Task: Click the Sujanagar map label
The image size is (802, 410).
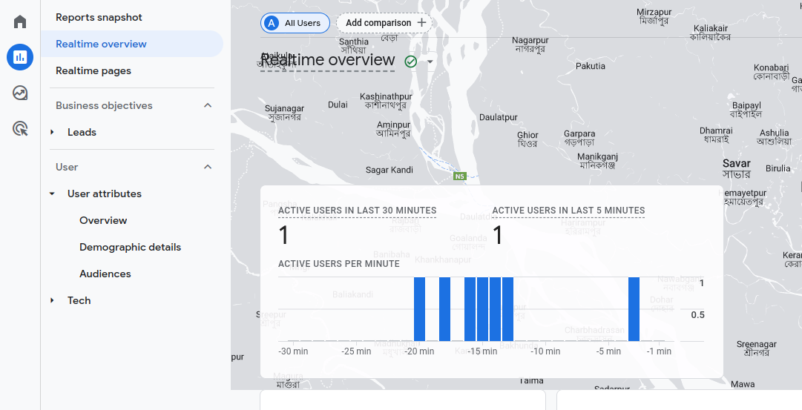Action: pos(284,113)
